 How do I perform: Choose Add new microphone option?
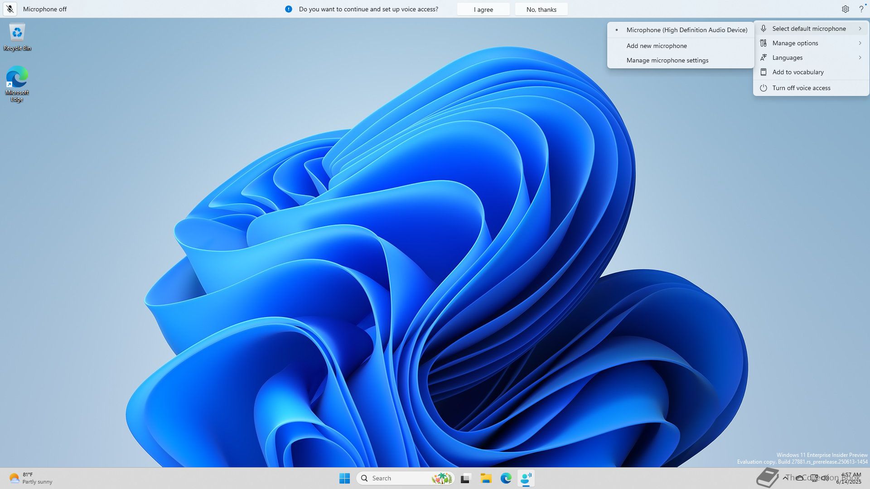[657, 46]
